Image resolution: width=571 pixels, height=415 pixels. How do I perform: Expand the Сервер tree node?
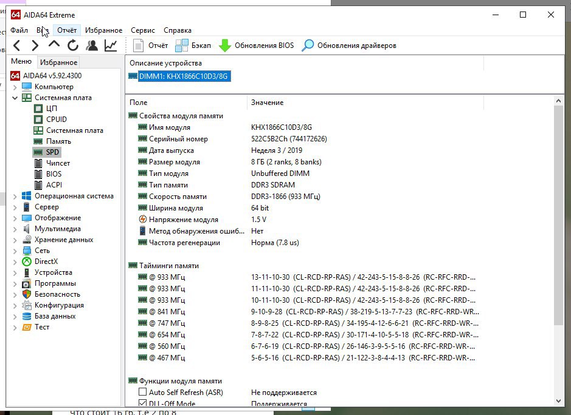coord(15,207)
